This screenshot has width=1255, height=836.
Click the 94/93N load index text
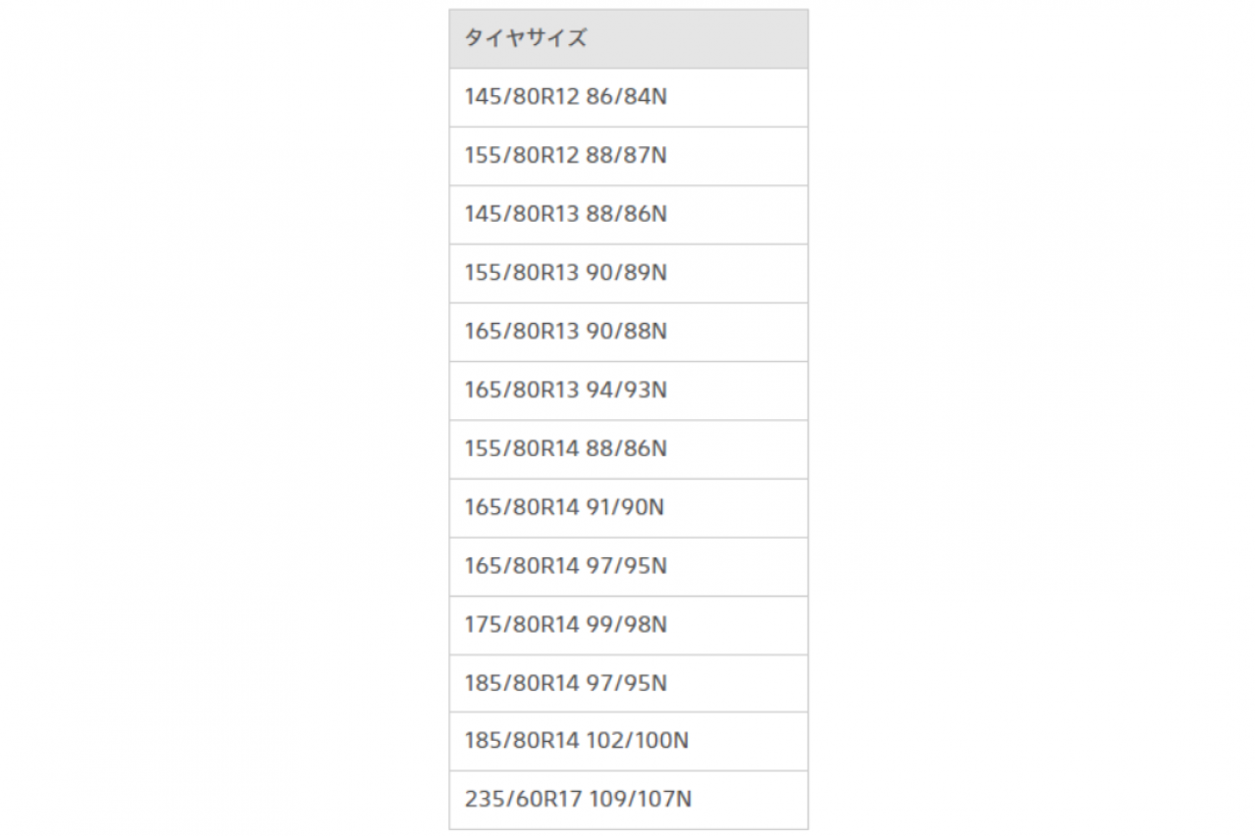tap(626, 391)
